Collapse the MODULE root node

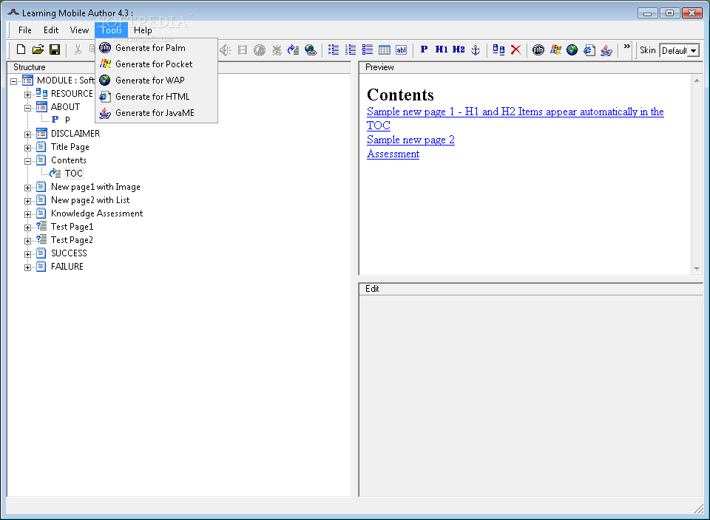14,81
